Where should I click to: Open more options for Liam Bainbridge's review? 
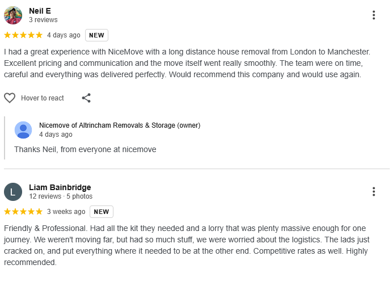pos(373,192)
